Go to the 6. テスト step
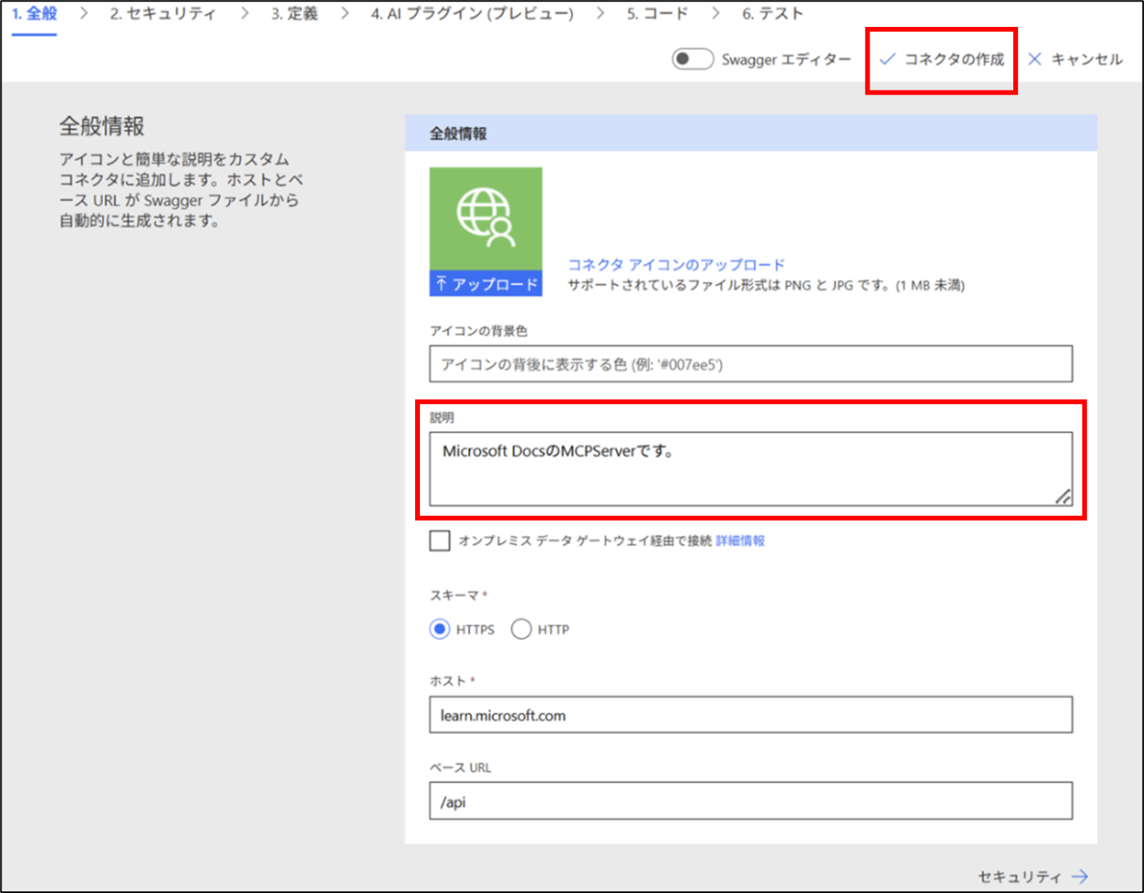 pyautogui.click(x=773, y=14)
